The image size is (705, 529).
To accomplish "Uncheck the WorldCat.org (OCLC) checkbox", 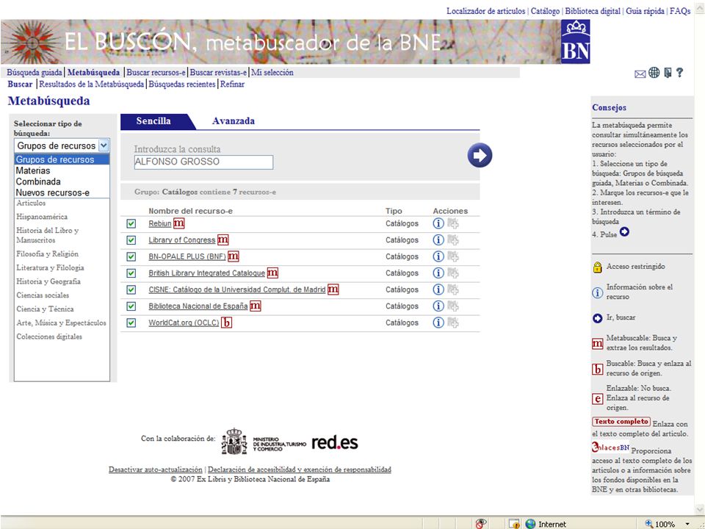I will tap(131, 323).
